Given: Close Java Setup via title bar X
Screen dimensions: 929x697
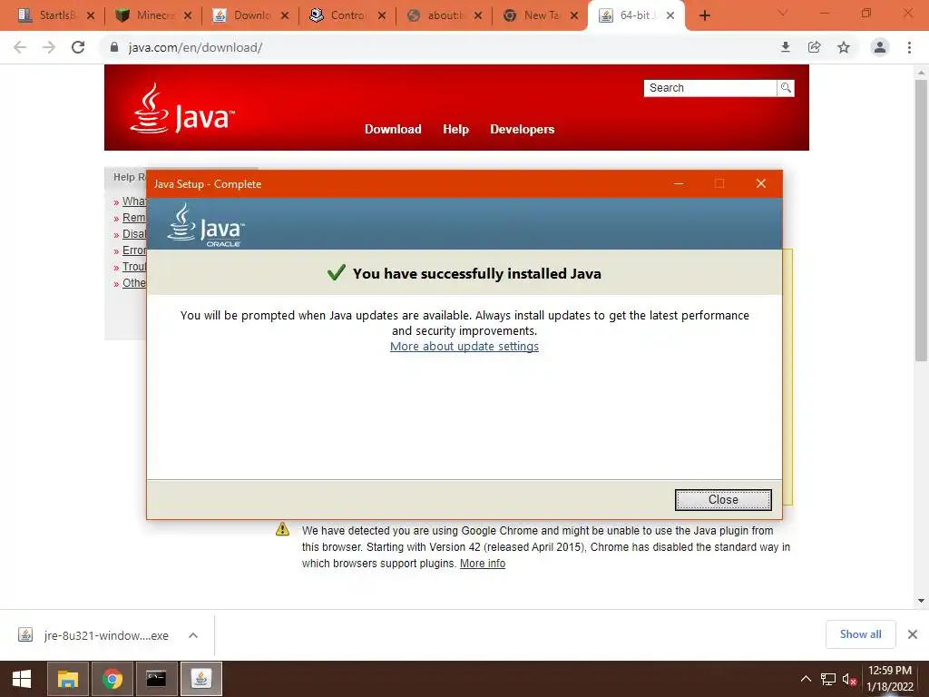Looking at the screenshot, I should 761,183.
